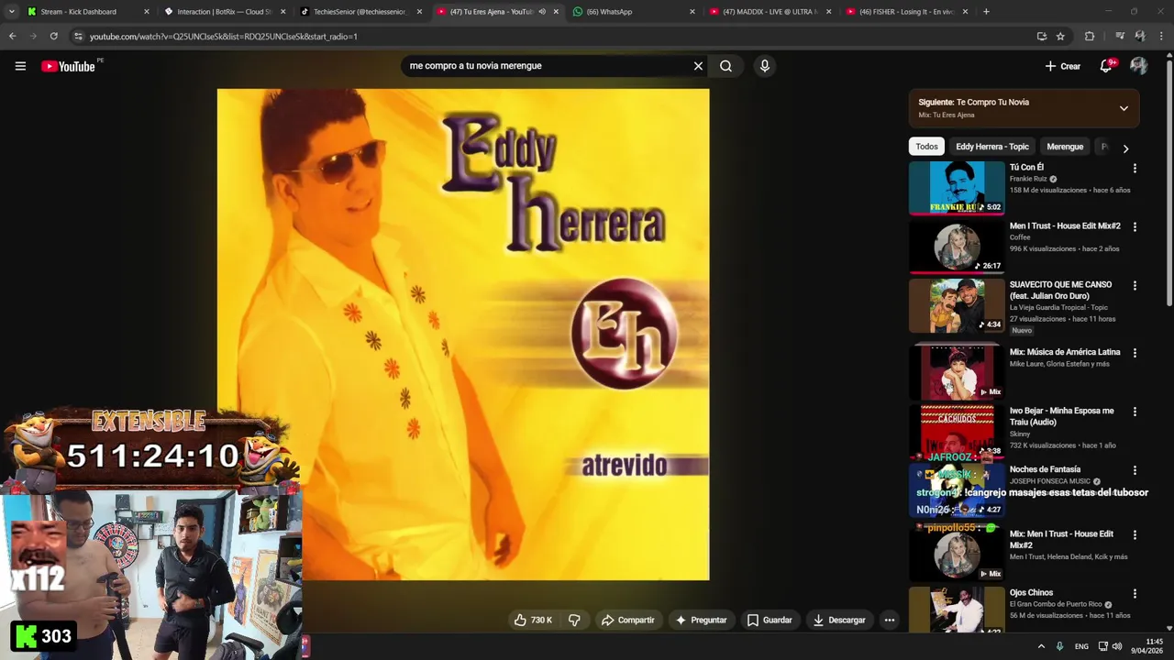This screenshot has height=660, width=1174.
Task: Open SUAVECITO QUE ME CANSO thumbnail
Action: [x=957, y=306]
